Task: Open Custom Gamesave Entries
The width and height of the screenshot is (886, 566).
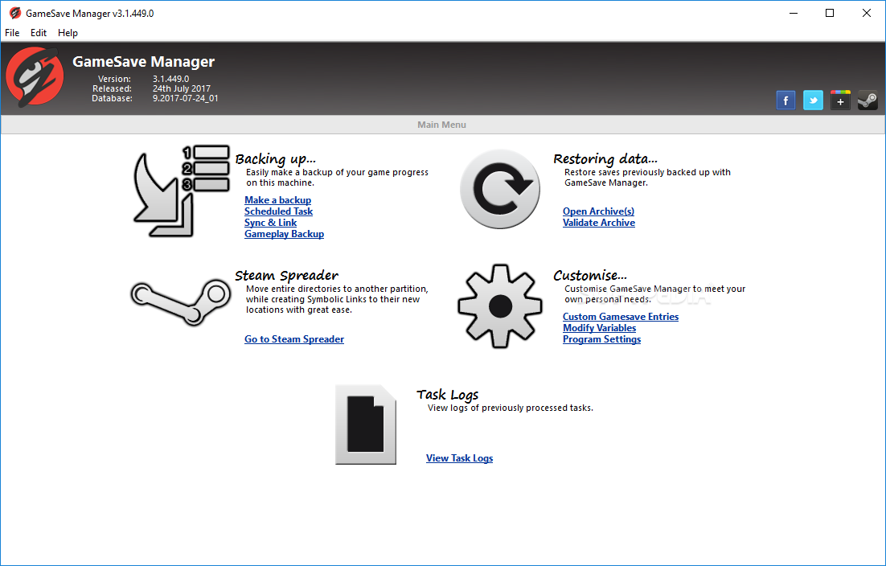Action: tap(620, 316)
